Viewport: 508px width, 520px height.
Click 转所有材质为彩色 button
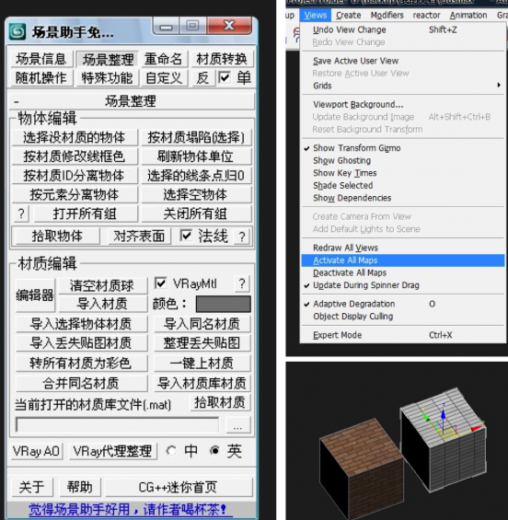(x=81, y=364)
